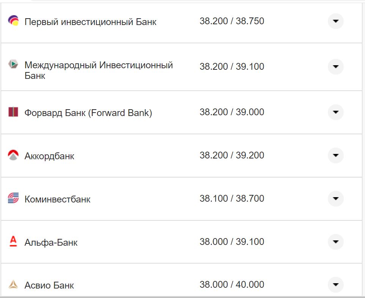Expand details for Международный Инвестиционный Банк
The height and width of the screenshot is (298, 365).
[335, 67]
